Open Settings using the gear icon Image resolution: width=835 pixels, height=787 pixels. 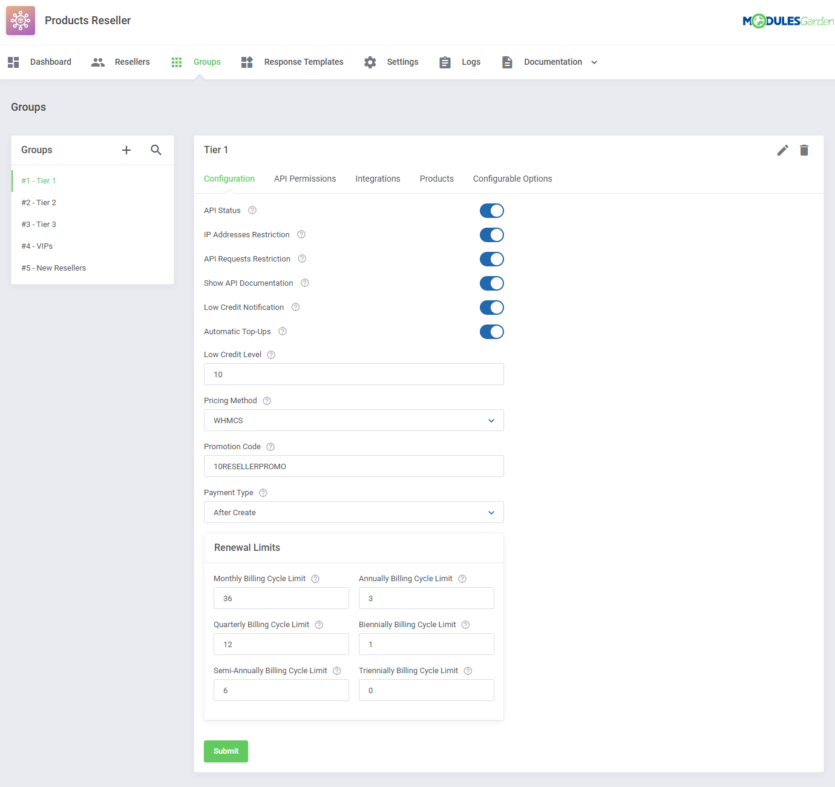pos(370,62)
